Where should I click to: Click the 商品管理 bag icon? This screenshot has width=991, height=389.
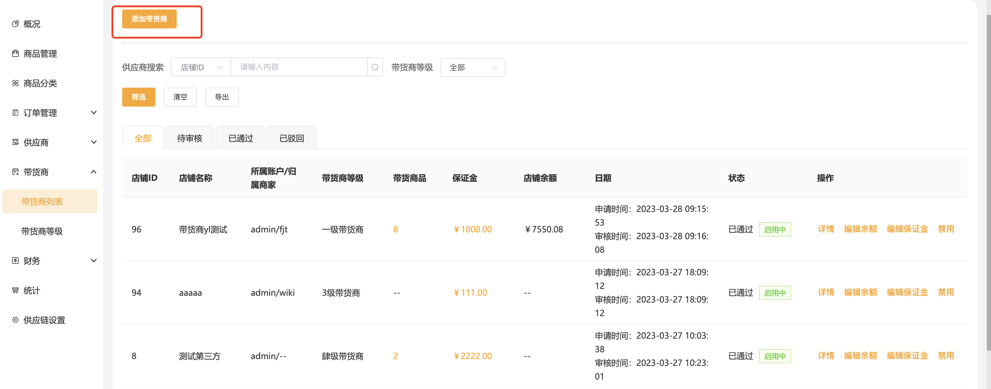pyautogui.click(x=15, y=53)
